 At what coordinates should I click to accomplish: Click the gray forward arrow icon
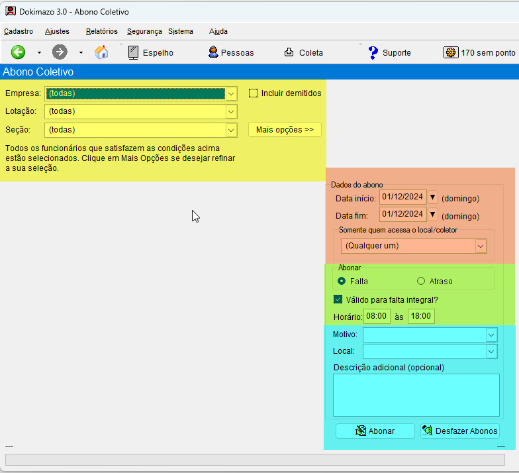tap(60, 52)
